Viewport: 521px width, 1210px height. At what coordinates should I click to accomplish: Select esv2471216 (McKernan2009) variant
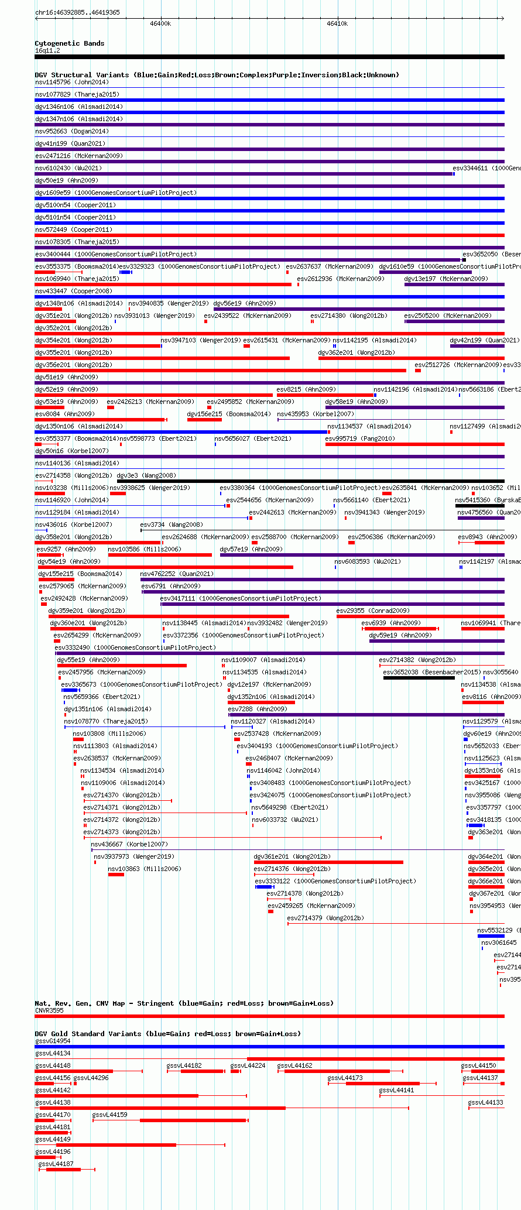click(x=79, y=156)
